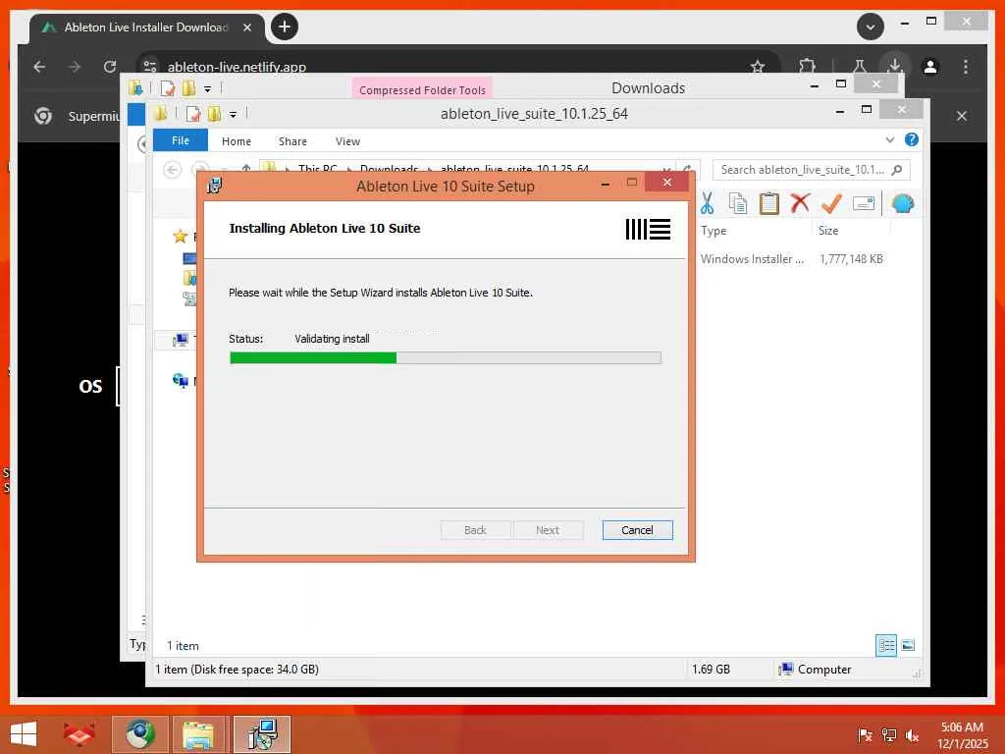Bookmark this page with the star icon
The height and width of the screenshot is (754, 1005).
[x=758, y=67]
